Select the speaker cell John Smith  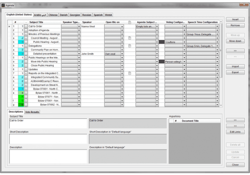point(92,54)
